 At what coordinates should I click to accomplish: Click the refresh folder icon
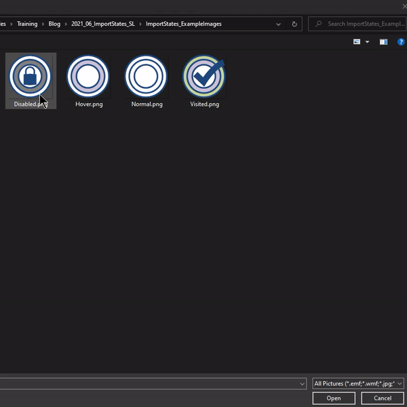(x=294, y=24)
